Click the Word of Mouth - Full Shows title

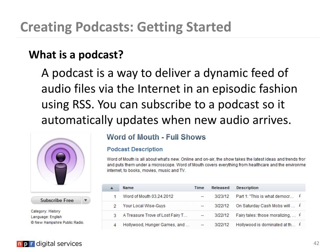click(x=156, y=137)
